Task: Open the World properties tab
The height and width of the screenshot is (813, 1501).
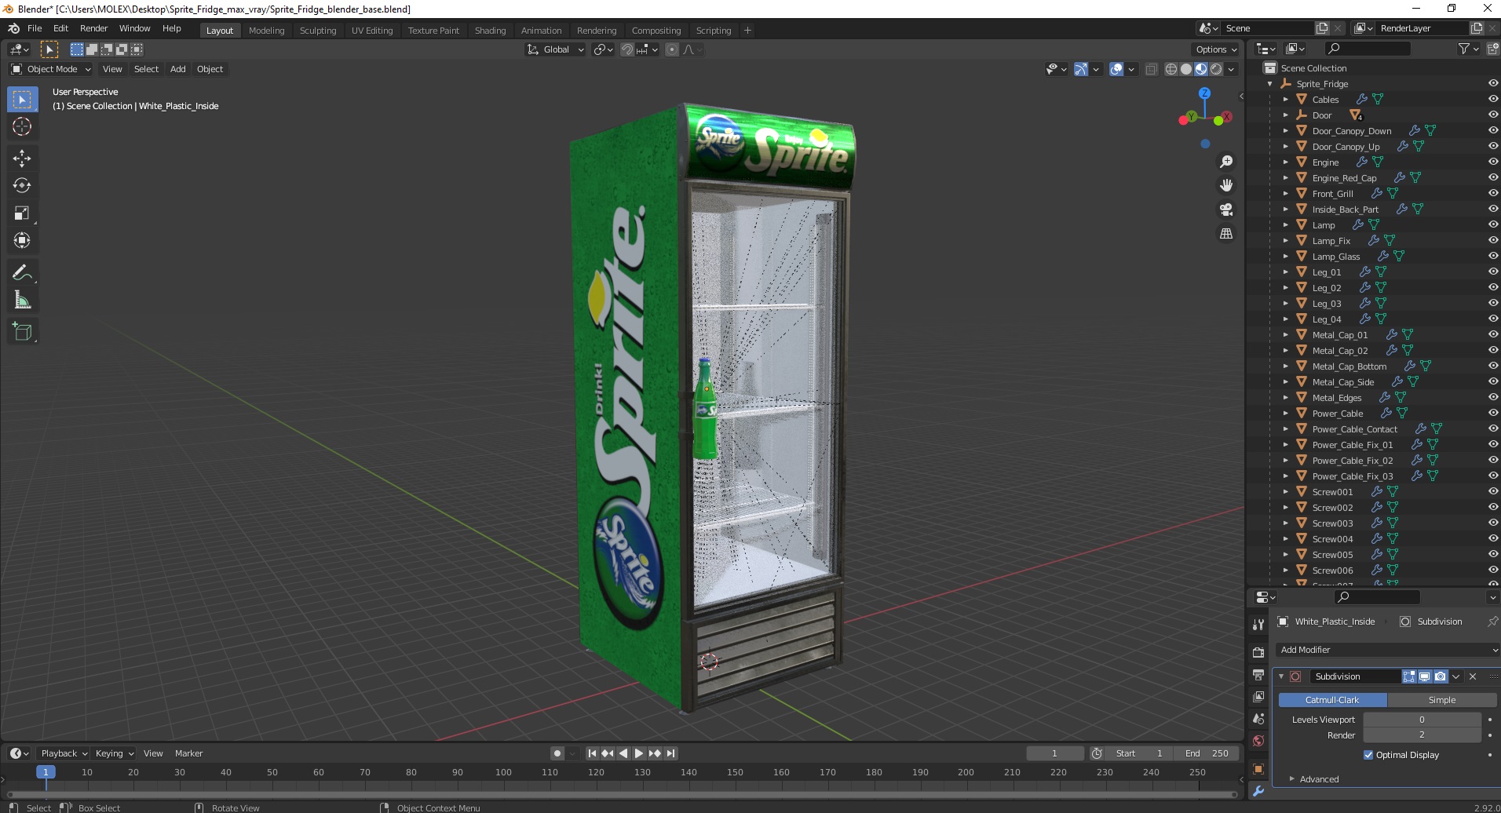Action: [x=1258, y=741]
